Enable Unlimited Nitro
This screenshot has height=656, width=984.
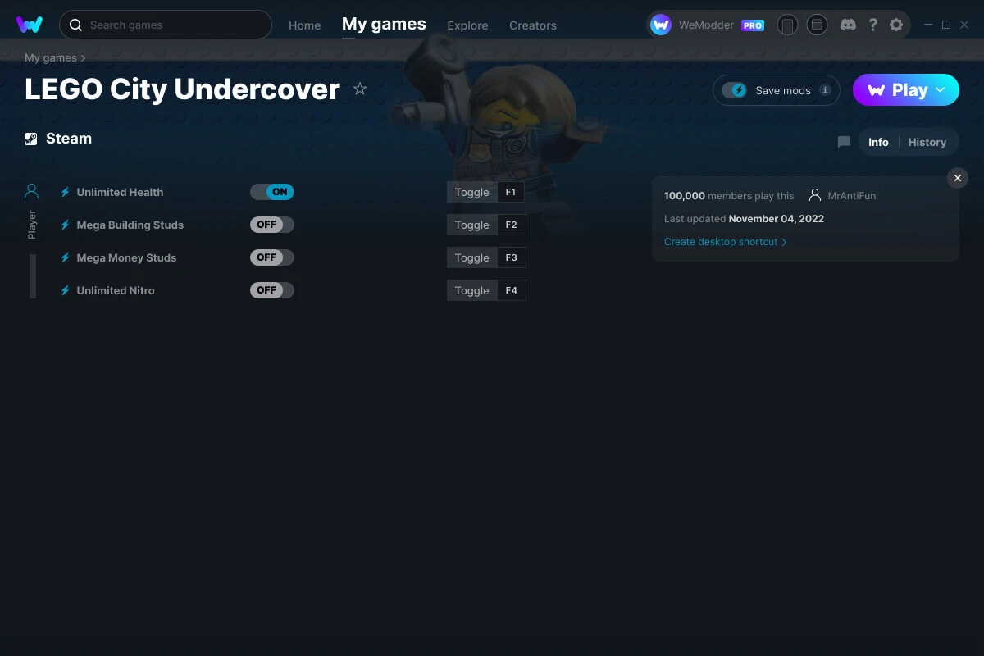271,289
